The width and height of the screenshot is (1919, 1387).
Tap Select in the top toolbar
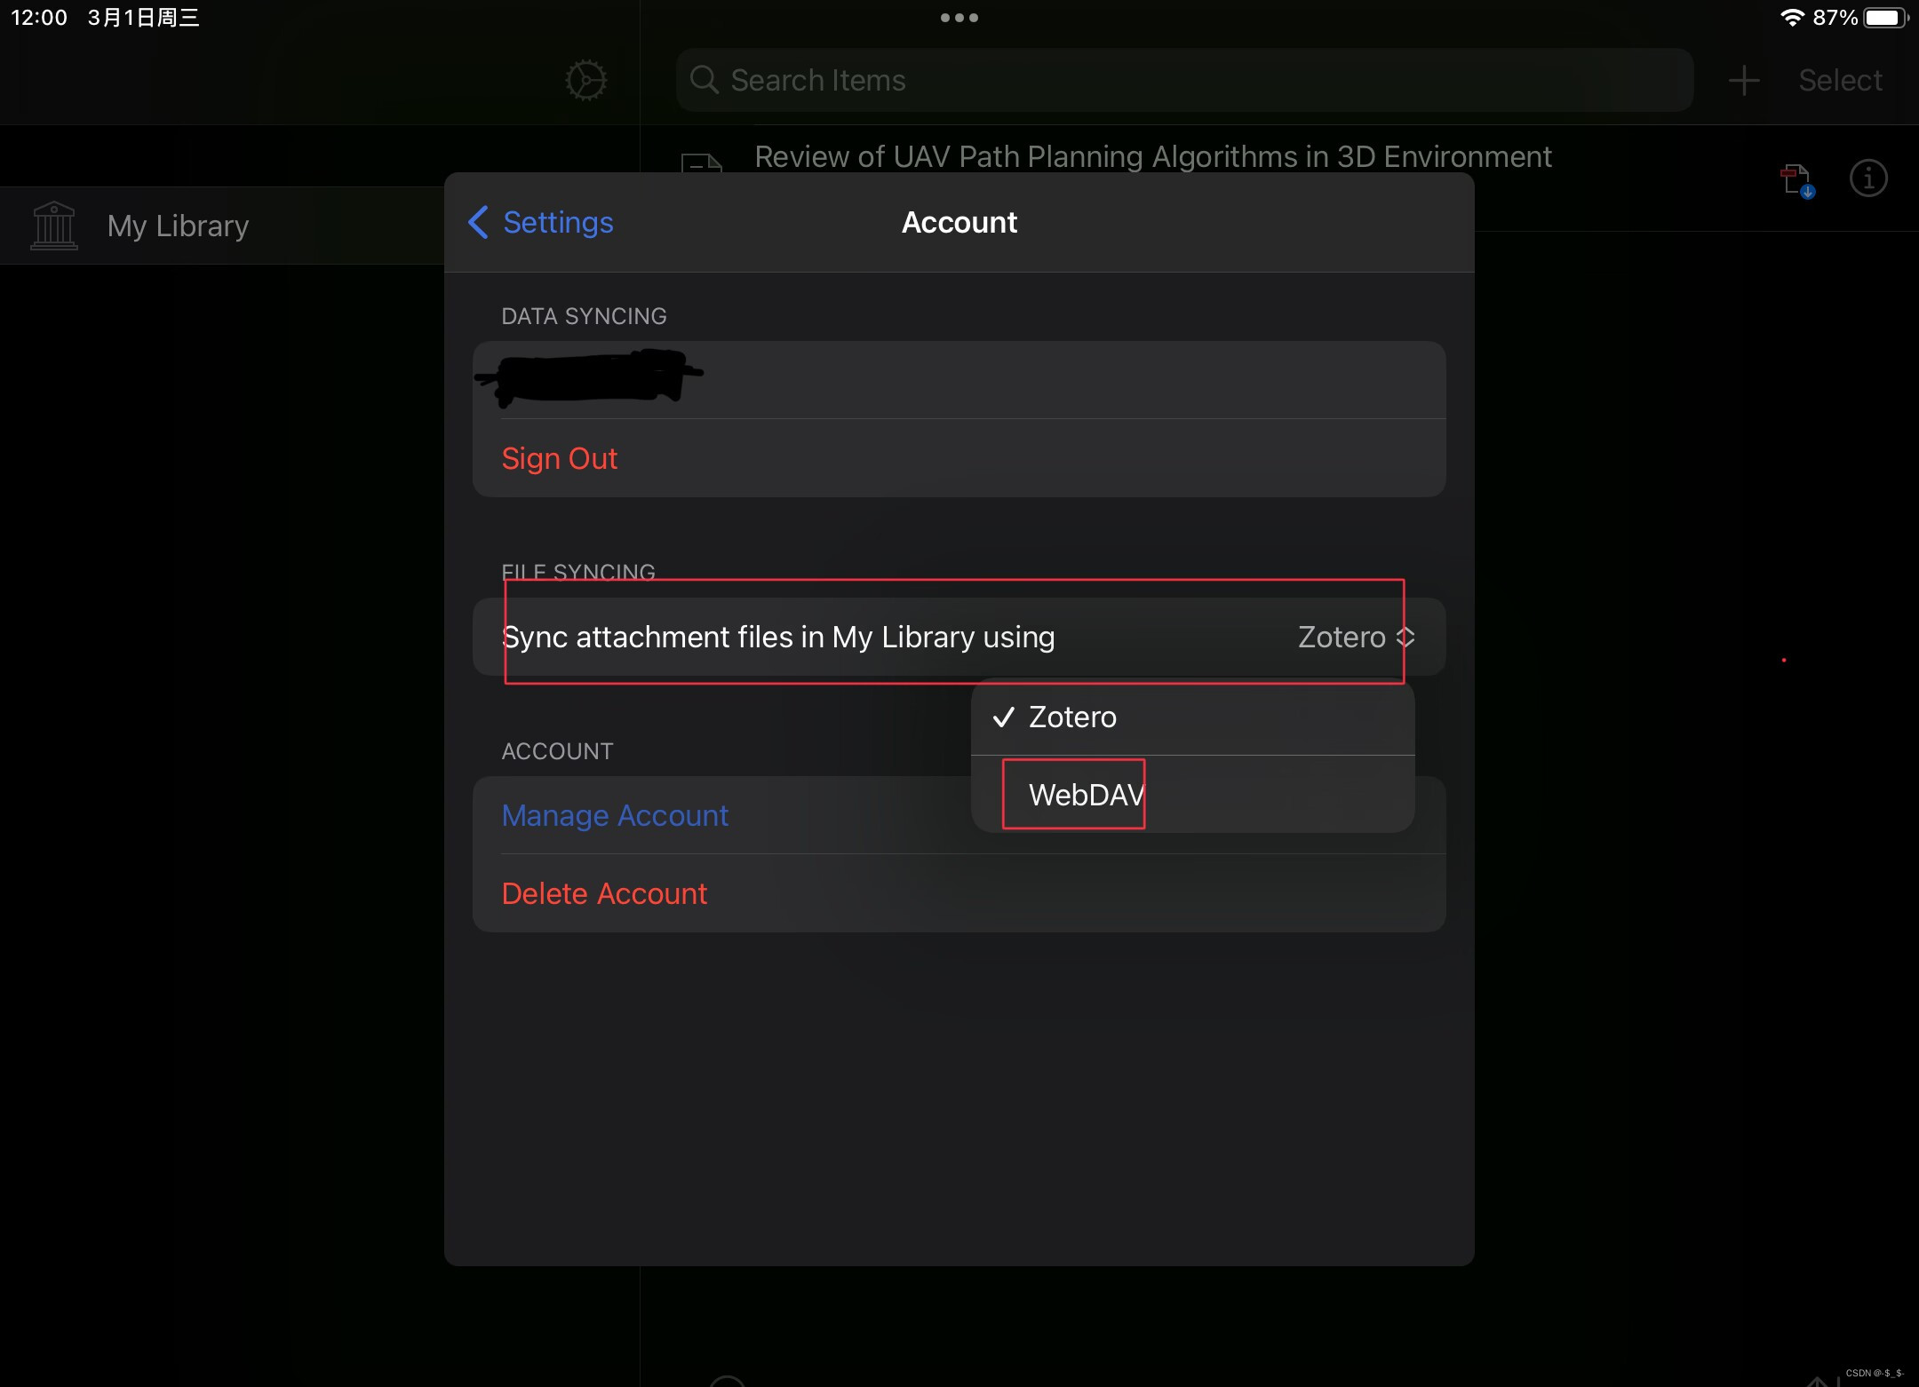1840,81
